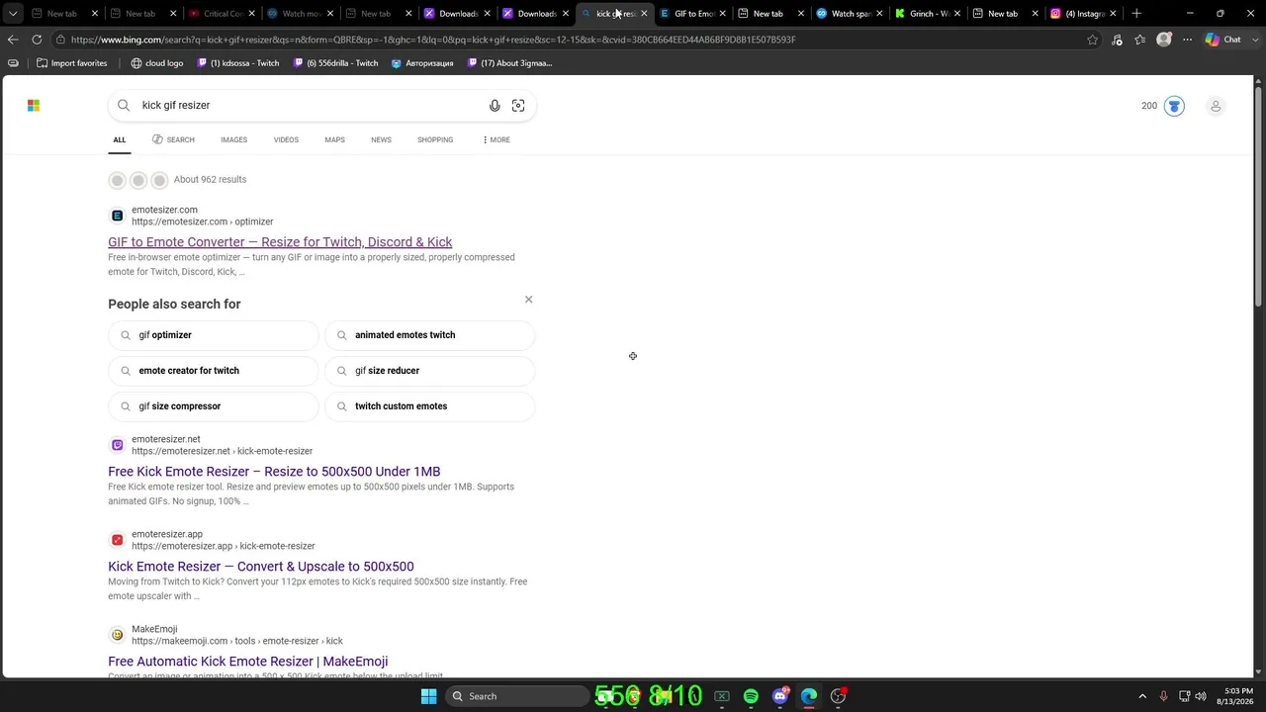Open a new tab with the plus button
This screenshot has height=712, width=1266.
pos(1136,14)
